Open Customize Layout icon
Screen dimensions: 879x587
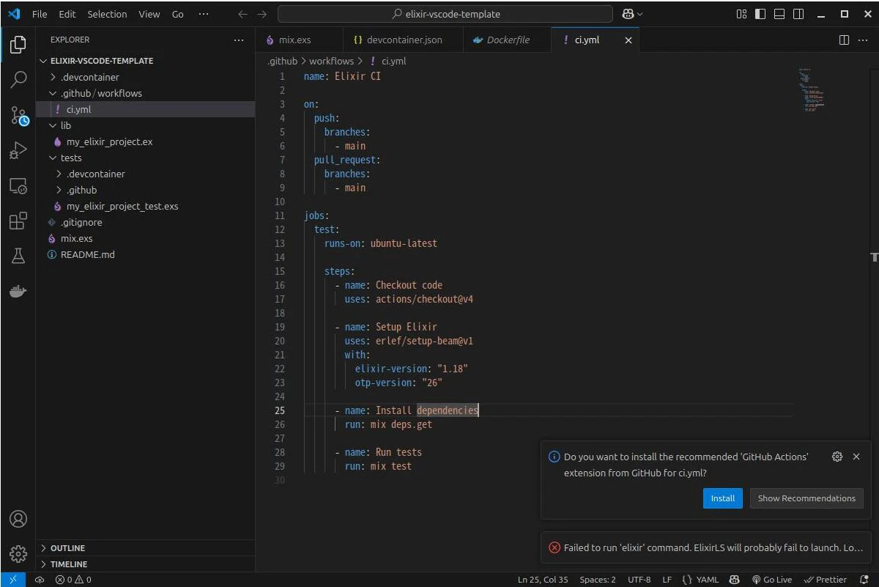pos(741,14)
